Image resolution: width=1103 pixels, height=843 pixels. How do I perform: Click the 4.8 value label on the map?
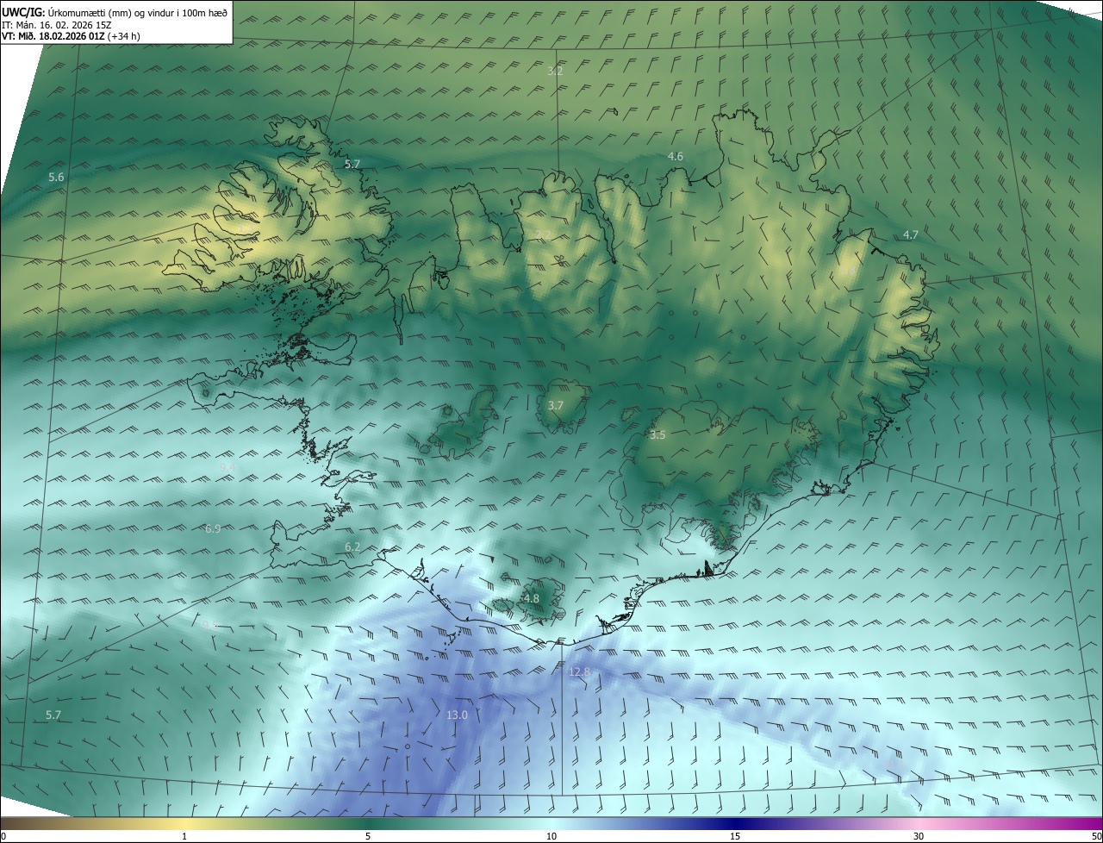(x=532, y=598)
